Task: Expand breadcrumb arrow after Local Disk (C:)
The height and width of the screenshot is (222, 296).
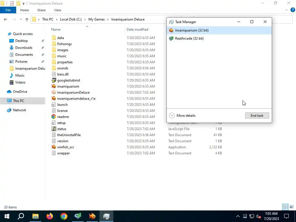Action: pyautogui.click(x=85, y=19)
